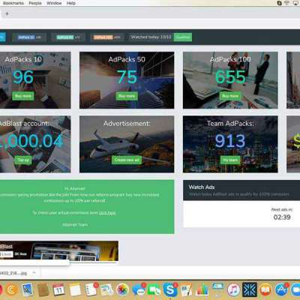Open iTunes from the dock
The image size is (300, 300).
coord(233,290)
